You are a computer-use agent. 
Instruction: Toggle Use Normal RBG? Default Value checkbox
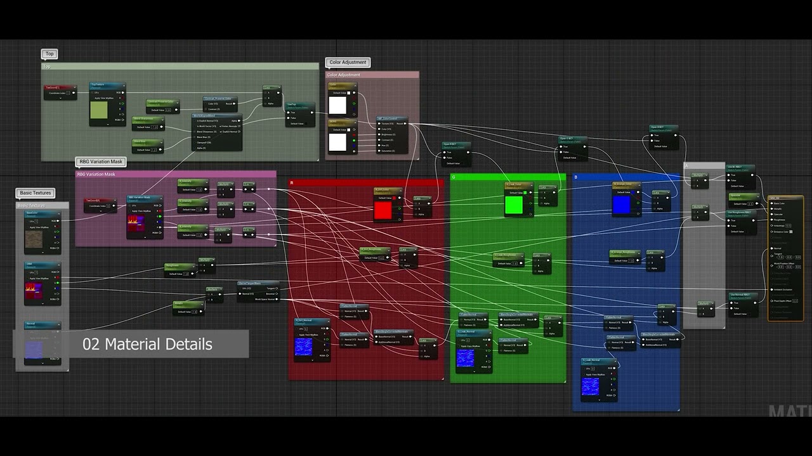point(749,314)
